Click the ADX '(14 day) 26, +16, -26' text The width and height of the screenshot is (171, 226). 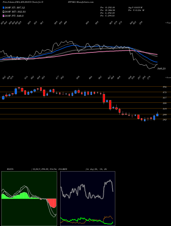tap(96, 169)
